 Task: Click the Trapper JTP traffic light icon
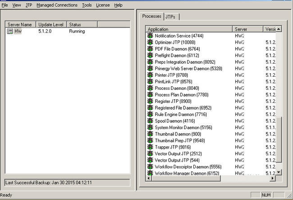coord(150,147)
